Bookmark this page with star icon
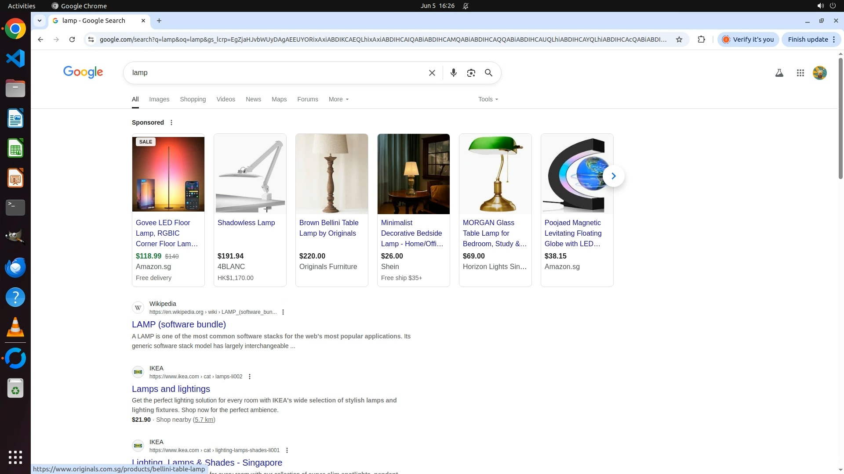 [679, 39]
